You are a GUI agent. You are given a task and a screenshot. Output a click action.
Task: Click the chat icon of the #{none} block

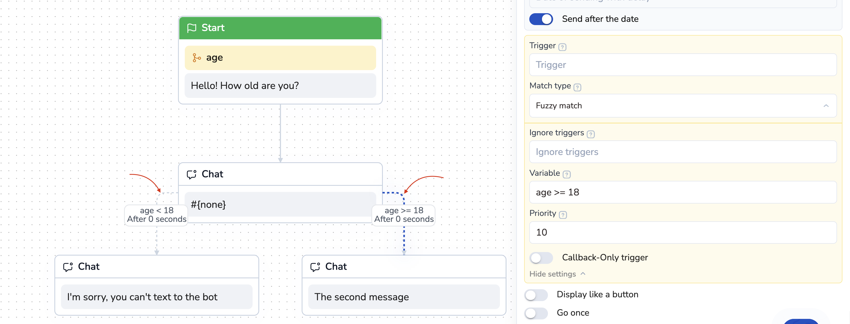[x=191, y=174]
